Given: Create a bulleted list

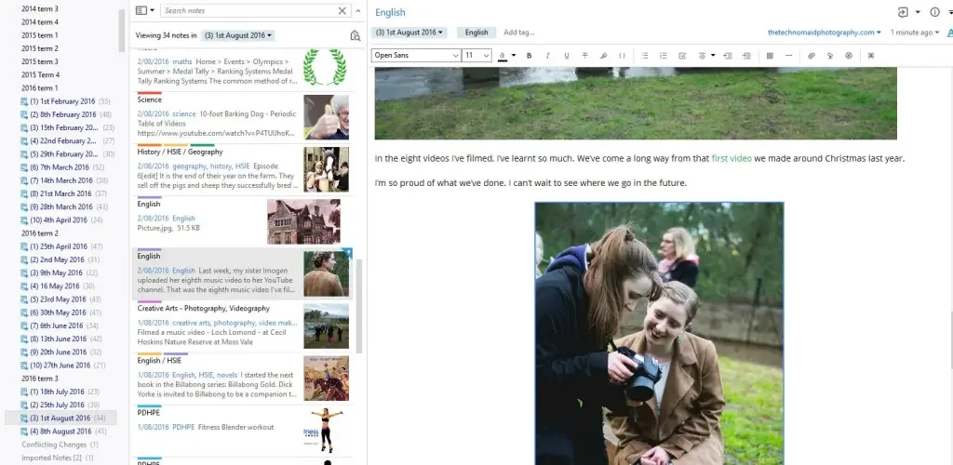Looking at the screenshot, I should (x=645, y=55).
